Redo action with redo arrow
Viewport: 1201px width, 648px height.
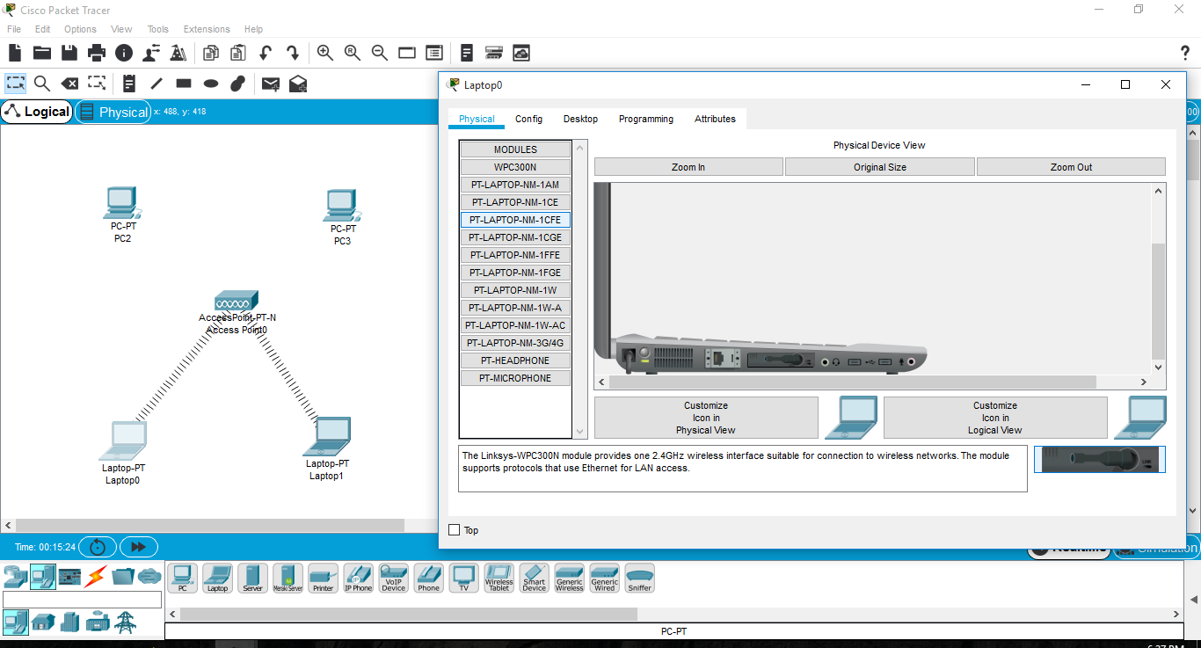[x=293, y=53]
